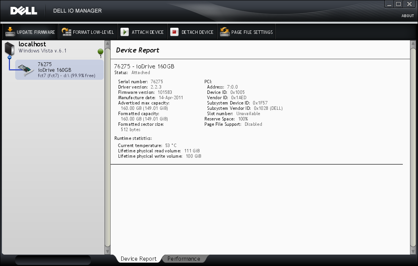Click the left panel scroll down arrow
The image size is (418, 266).
point(108,251)
